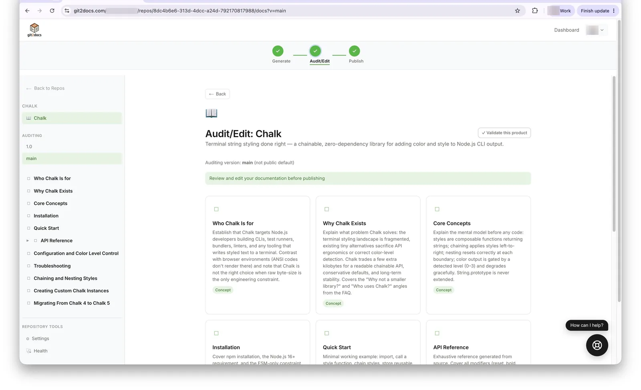Click Concept tag on Core Concepts card

click(443, 290)
